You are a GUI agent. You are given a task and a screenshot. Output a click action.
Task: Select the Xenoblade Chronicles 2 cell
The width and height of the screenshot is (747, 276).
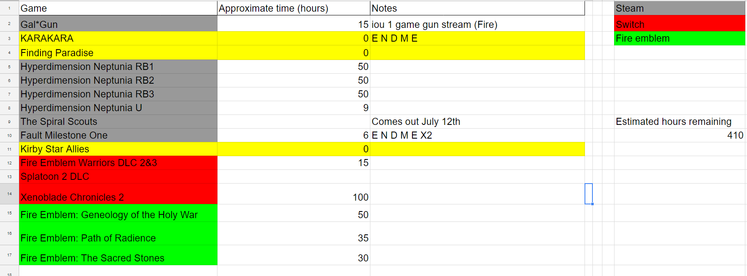point(118,194)
